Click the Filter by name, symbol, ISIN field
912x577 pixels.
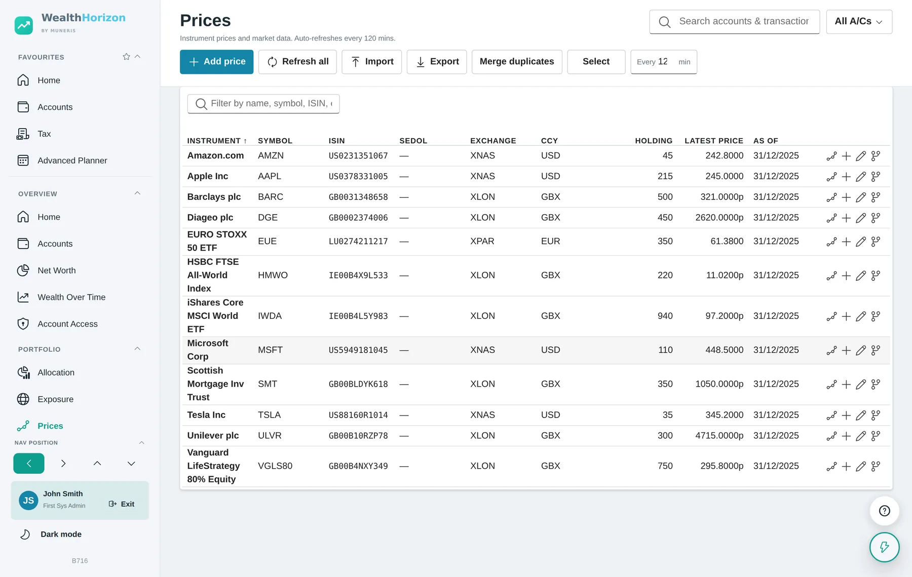(x=263, y=104)
